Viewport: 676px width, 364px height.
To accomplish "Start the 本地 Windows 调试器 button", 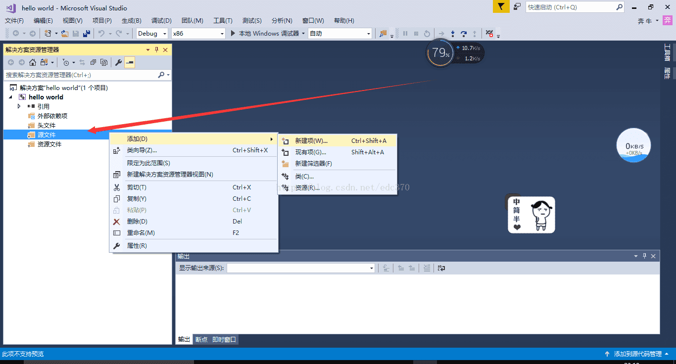I will click(265, 34).
